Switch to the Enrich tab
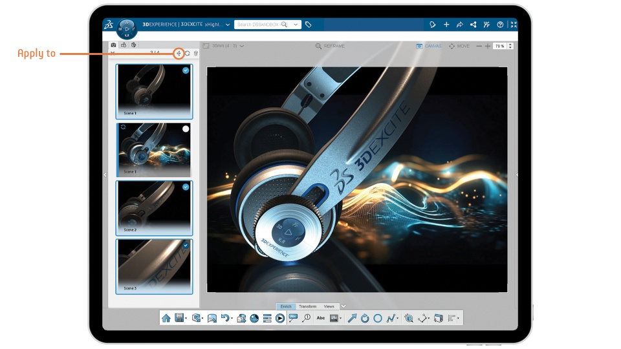The height and width of the screenshot is (349, 621). 286,306
